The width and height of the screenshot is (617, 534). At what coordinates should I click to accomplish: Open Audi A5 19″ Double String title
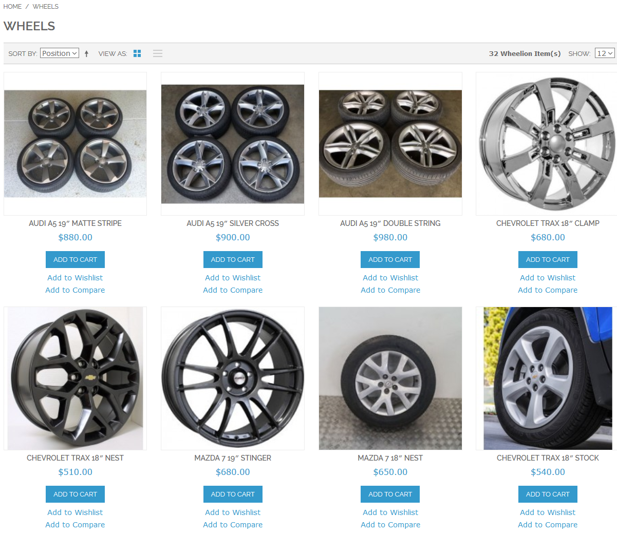tap(390, 223)
